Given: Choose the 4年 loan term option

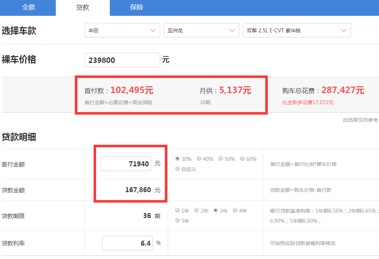Looking at the screenshot, I should coord(235,210).
